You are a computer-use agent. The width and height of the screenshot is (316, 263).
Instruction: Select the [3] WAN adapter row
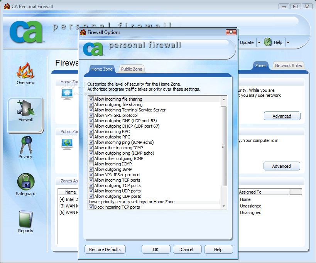pyautogui.click(x=69, y=206)
